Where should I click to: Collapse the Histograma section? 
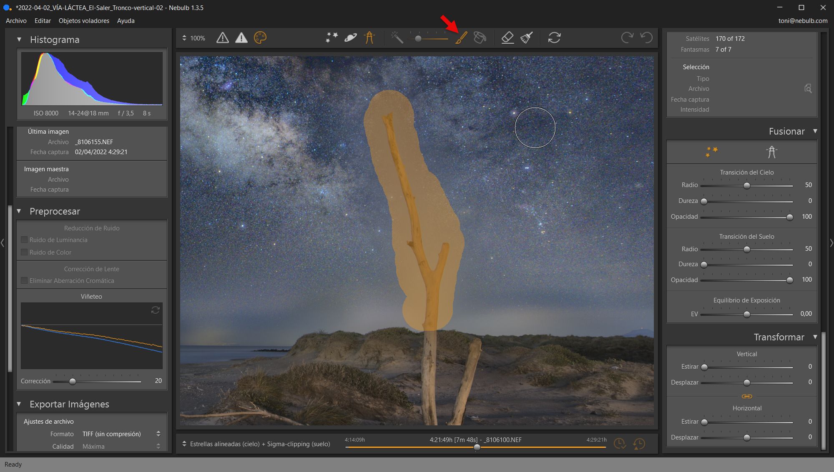coord(19,40)
